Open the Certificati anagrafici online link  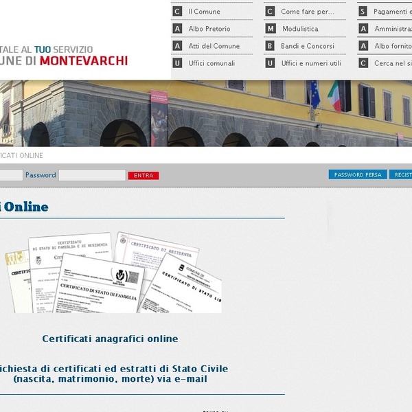click(x=110, y=339)
